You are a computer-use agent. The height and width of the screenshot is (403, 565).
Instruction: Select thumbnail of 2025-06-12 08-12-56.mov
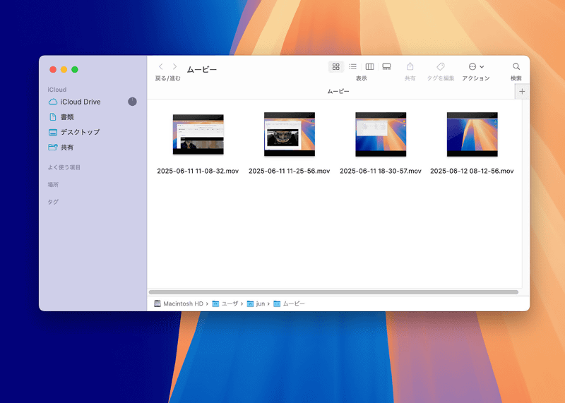tap(472, 134)
